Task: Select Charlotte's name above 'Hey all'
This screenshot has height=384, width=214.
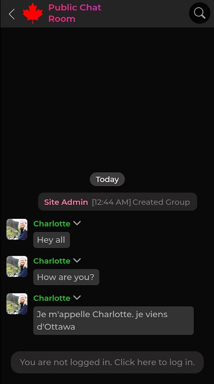Action: [x=52, y=224]
